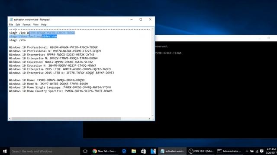The image size is (277, 155).
Task: Switch to OBS 18.0.1 taskbar item
Action: pos(201,151)
